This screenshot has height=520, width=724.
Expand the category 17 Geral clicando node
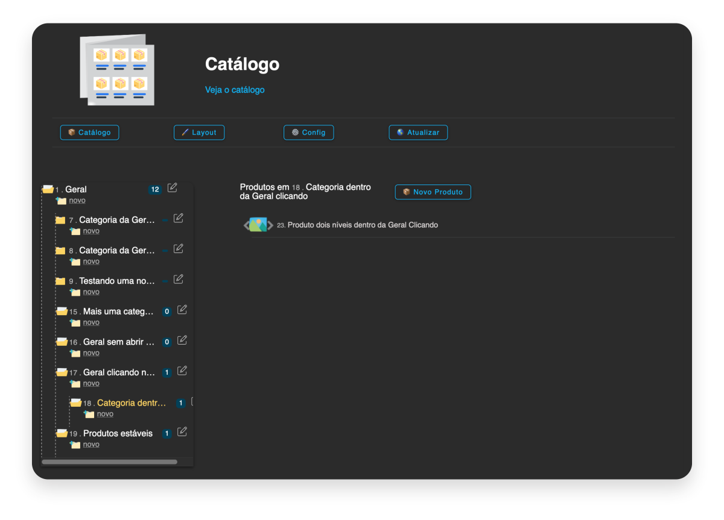click(62, 372)
